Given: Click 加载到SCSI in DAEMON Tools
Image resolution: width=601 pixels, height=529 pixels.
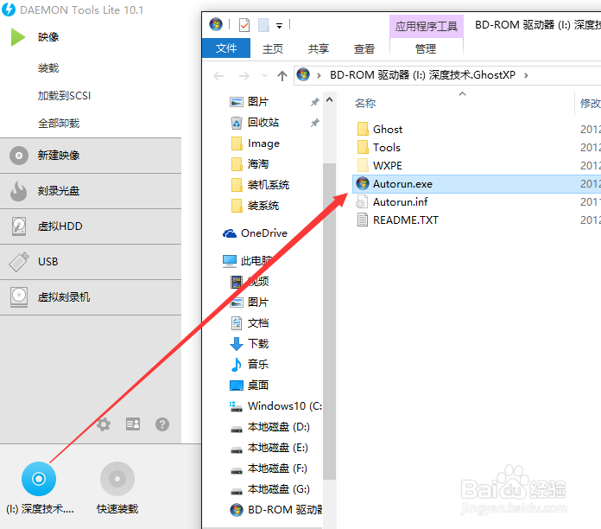Looking at the screenshot, I should coord(65,96).
